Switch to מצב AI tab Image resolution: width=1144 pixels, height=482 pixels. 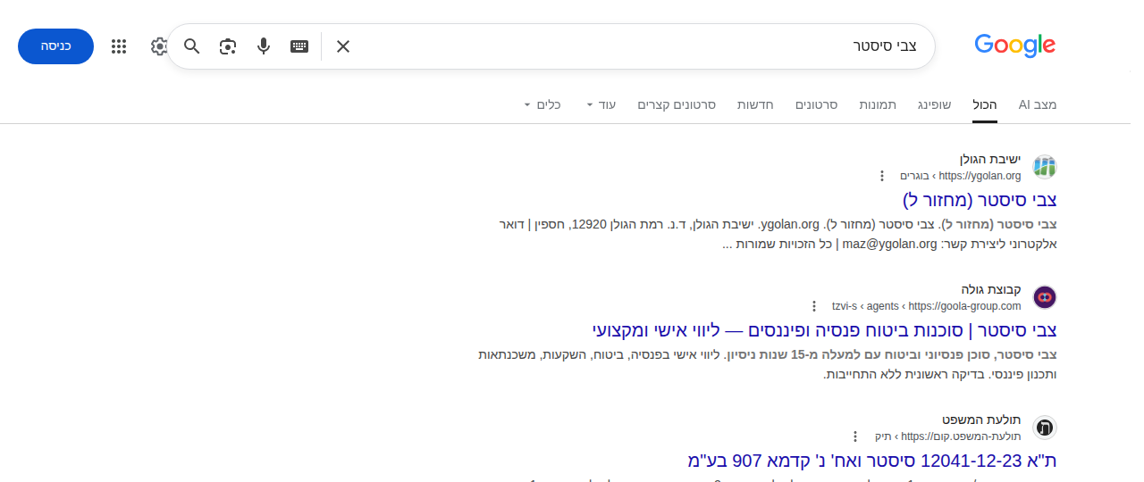point(1038,104)
